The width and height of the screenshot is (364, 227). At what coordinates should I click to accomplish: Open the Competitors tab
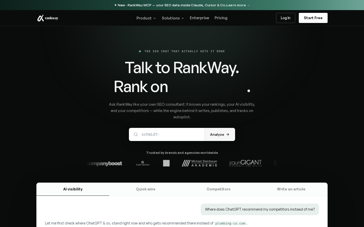[x=218, y=189]
